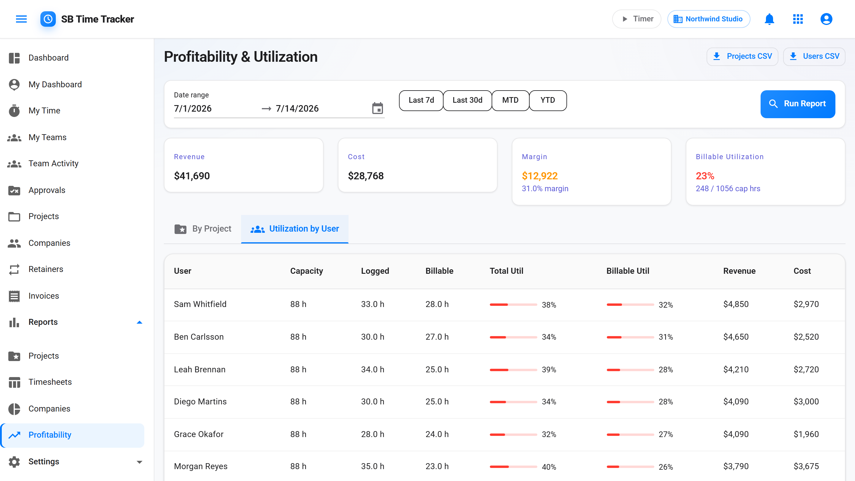The height and width of the screenshot is (481, 855).
Task: Click the Team Activity group icon
Action: click(x=14, y=164)
